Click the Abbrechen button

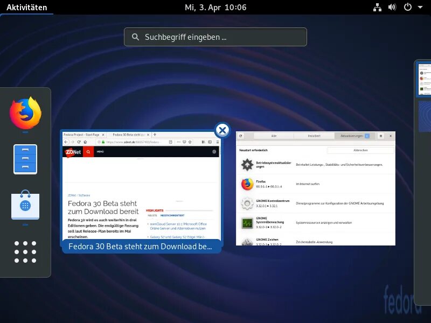click(x=360, y=150)
